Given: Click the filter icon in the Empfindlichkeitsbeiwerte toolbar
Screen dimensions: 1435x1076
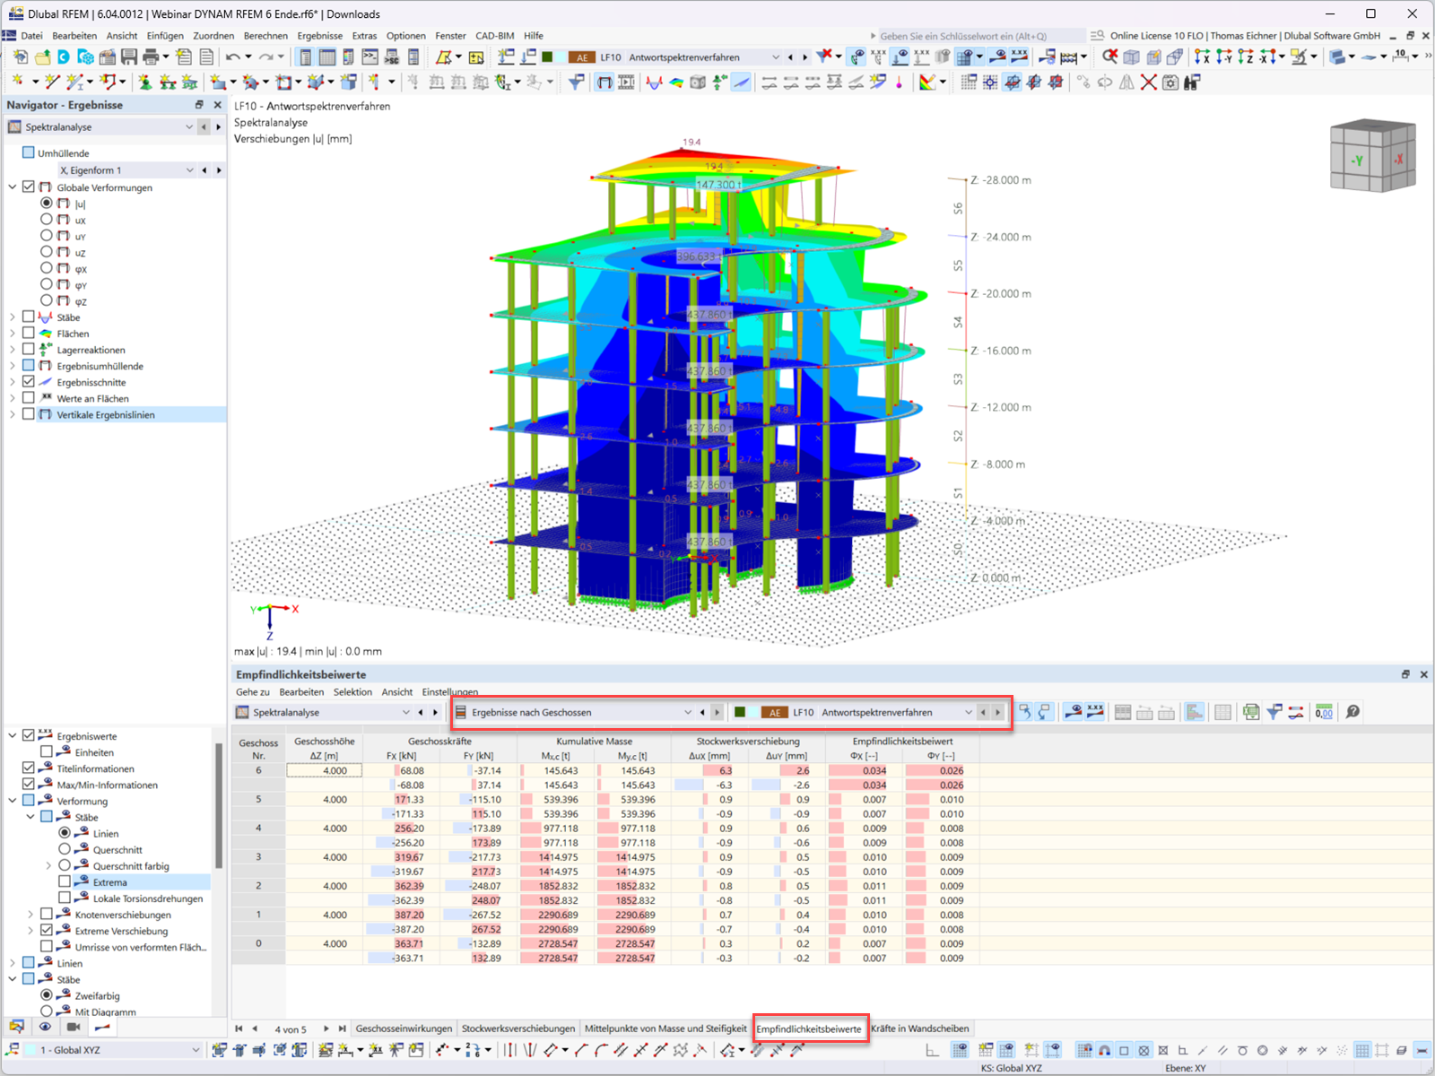Looking at the screenshot, I should [1274, 712].
